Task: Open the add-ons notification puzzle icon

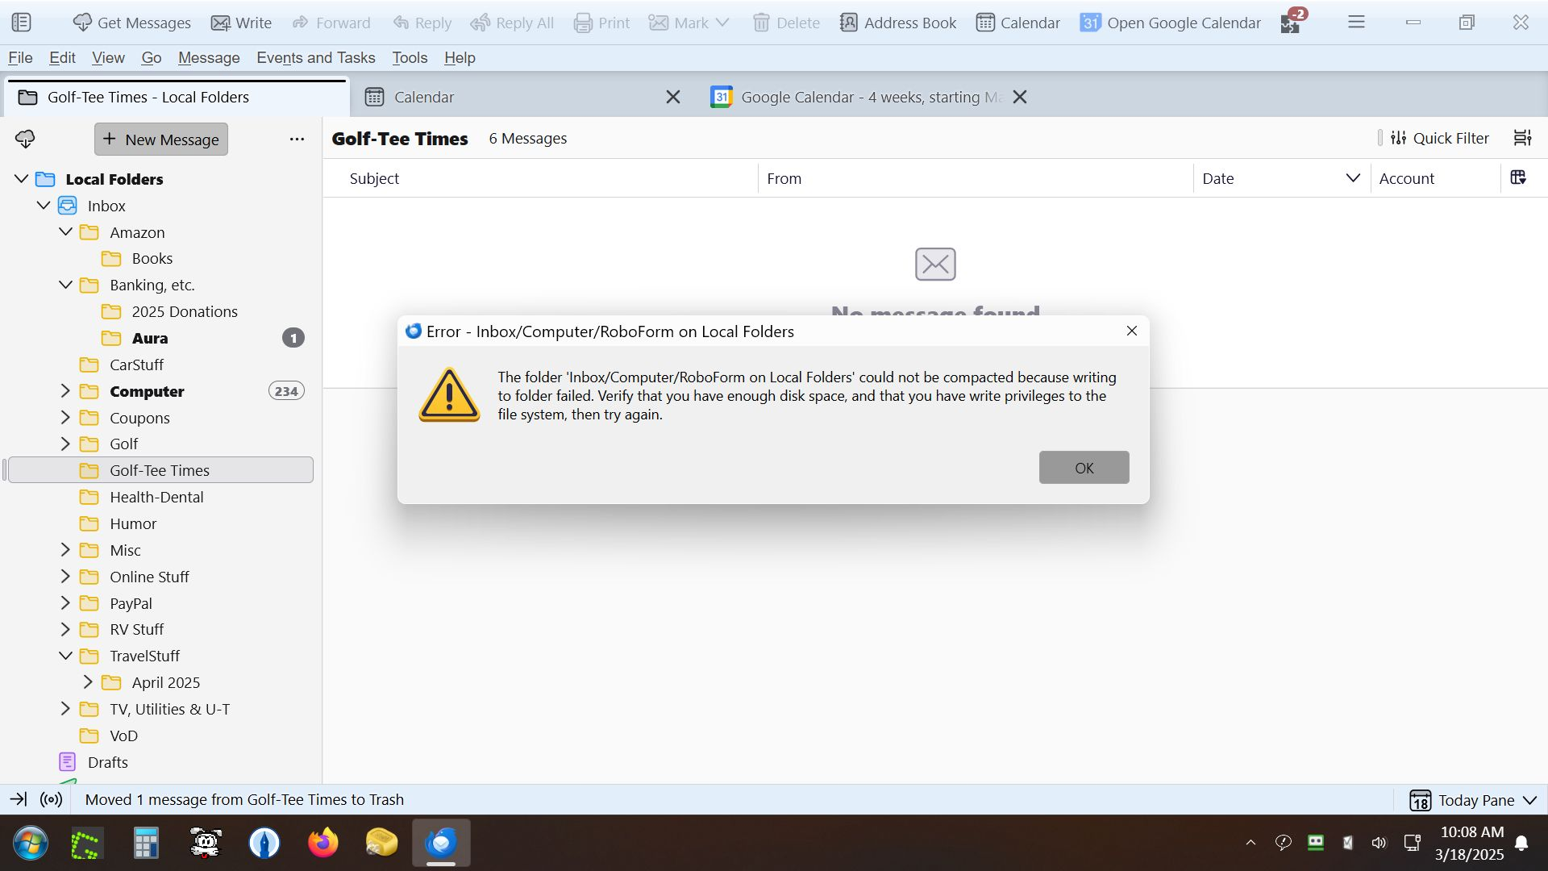Action: point(1290,23)
